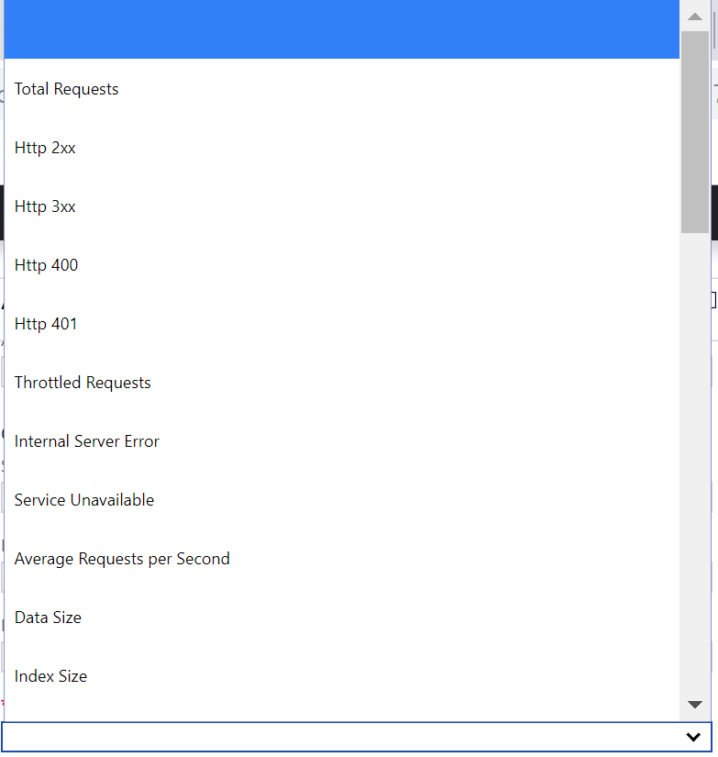The image size is (718, 757).
Task: Choose Throttled Requests metric
Action: (x=342, y=383)
